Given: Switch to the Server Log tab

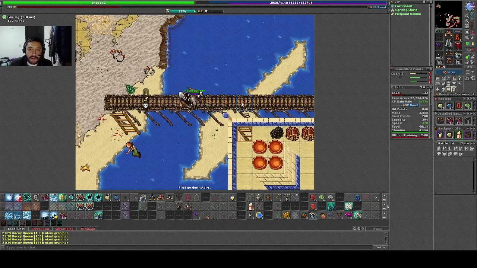Looking at the screenshot, I should pos(40,229).
